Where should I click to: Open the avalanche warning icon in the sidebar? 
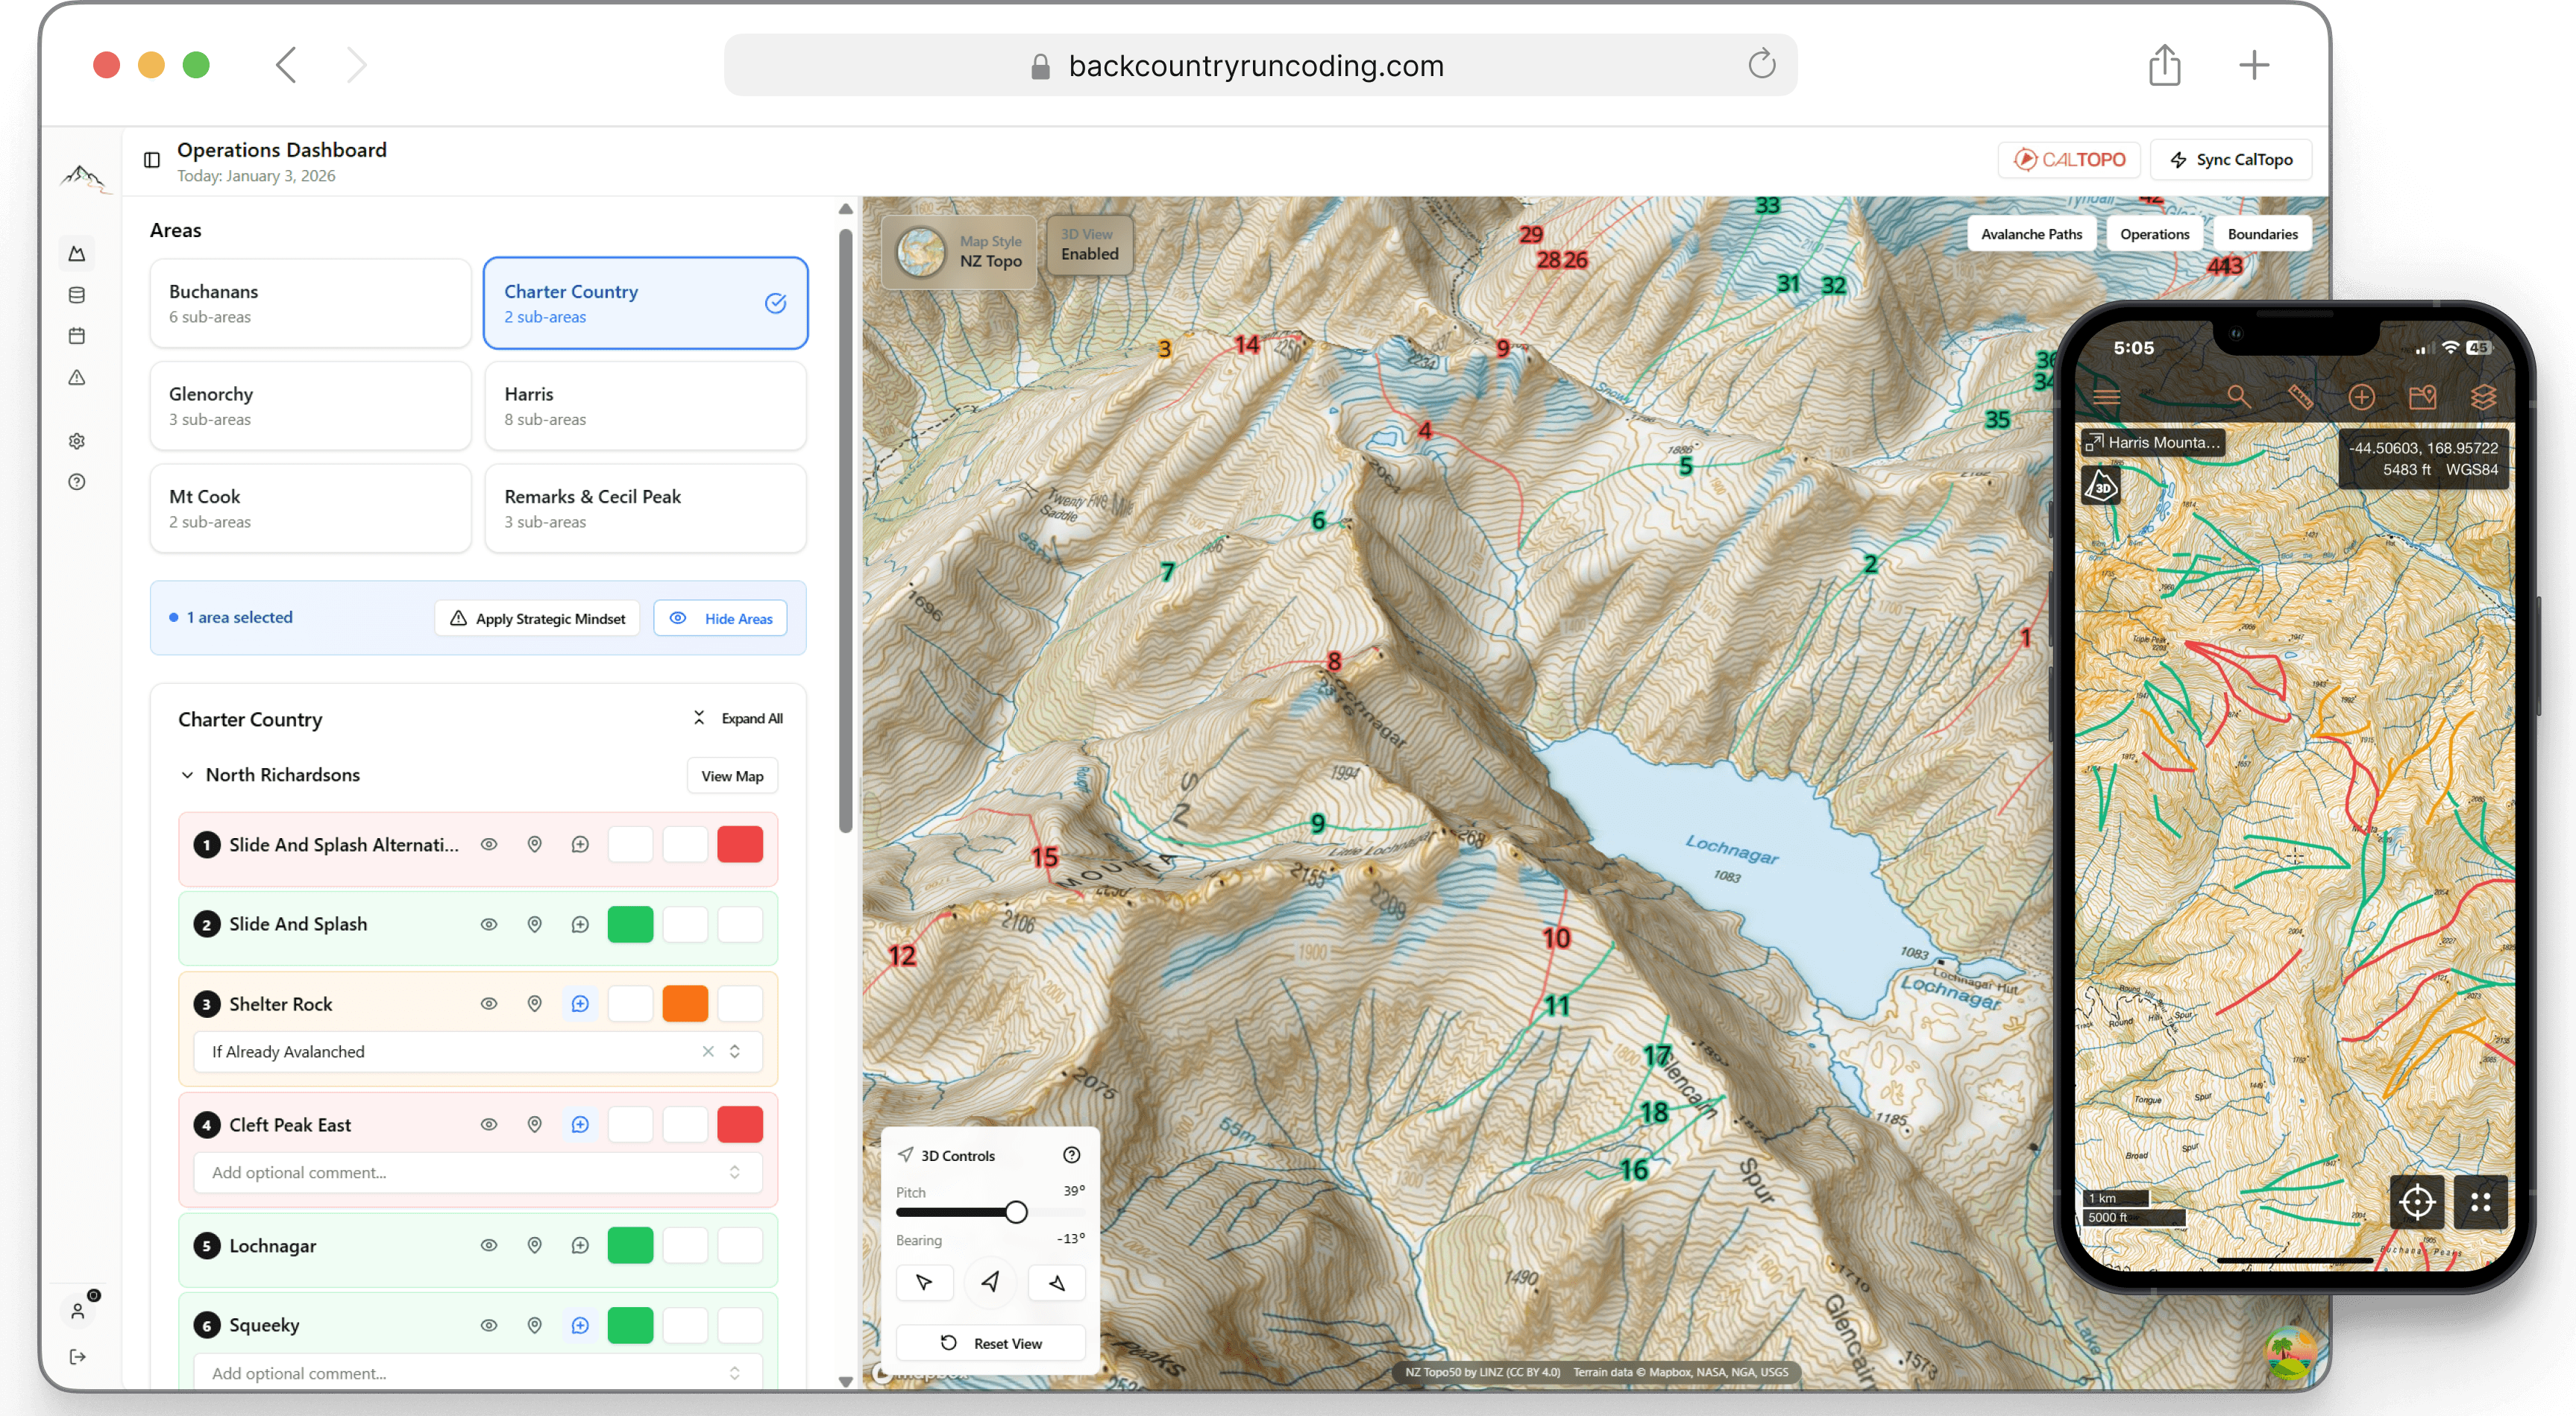coord(77,378)
